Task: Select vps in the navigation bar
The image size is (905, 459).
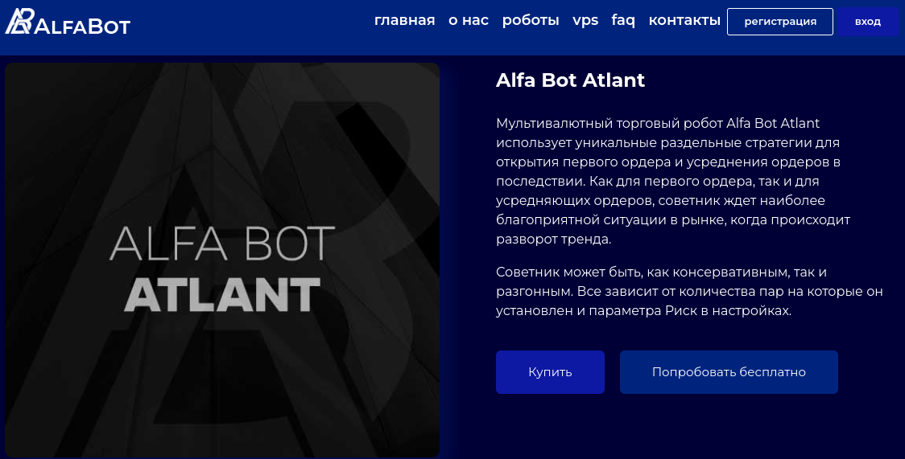Action: click(585, 20)
